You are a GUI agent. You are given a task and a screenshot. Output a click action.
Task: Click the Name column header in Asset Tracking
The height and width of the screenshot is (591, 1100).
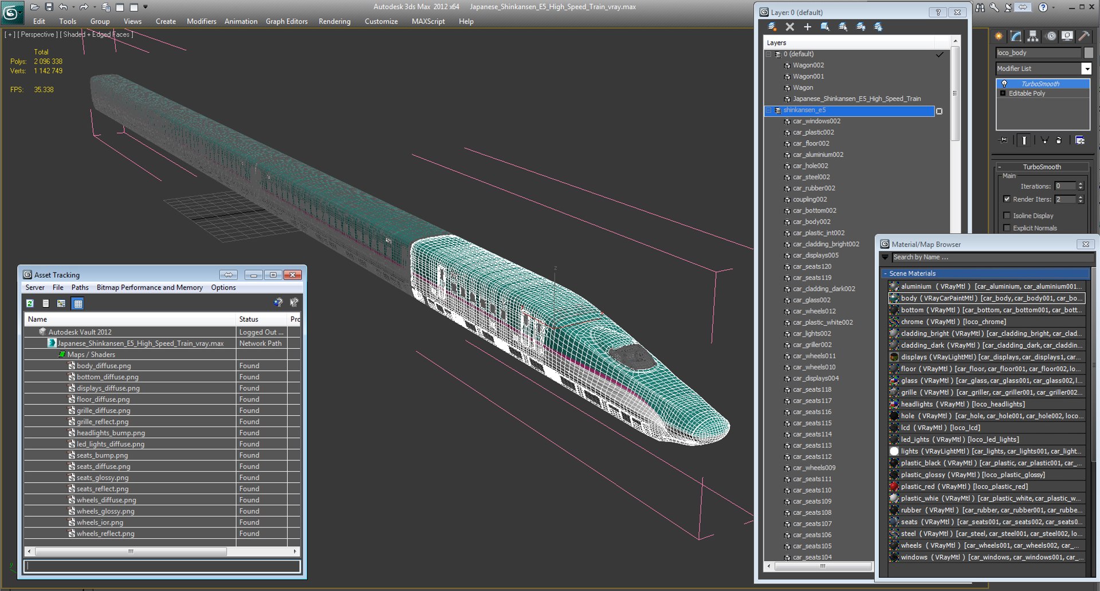[x=131, y=319]
